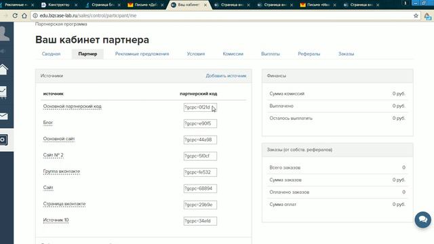Open the Основной партнерский код source
The image size is (434, 244).
click(x=73, y=106)
